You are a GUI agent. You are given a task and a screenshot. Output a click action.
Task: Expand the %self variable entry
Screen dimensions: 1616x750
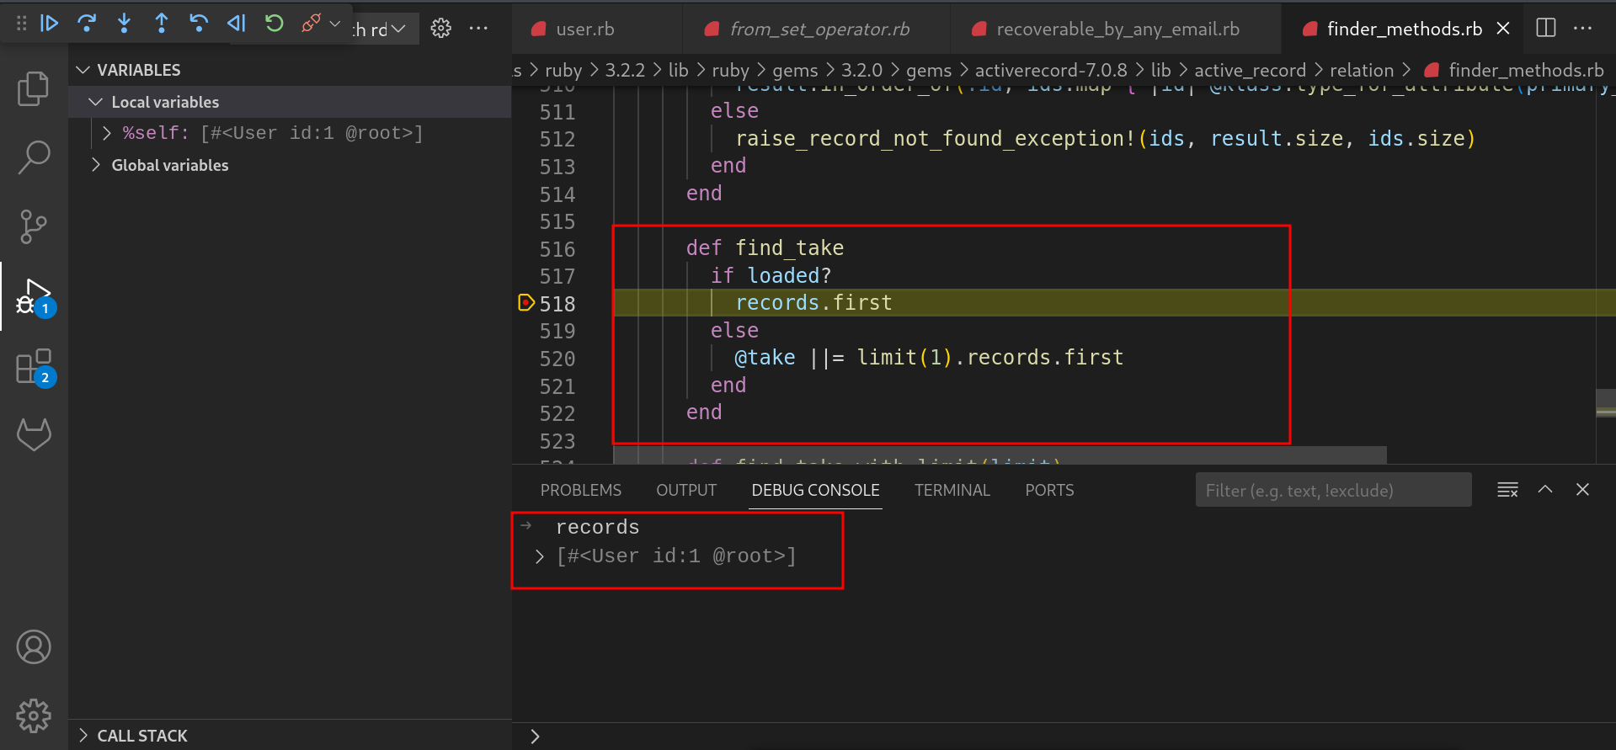(107, 133)
